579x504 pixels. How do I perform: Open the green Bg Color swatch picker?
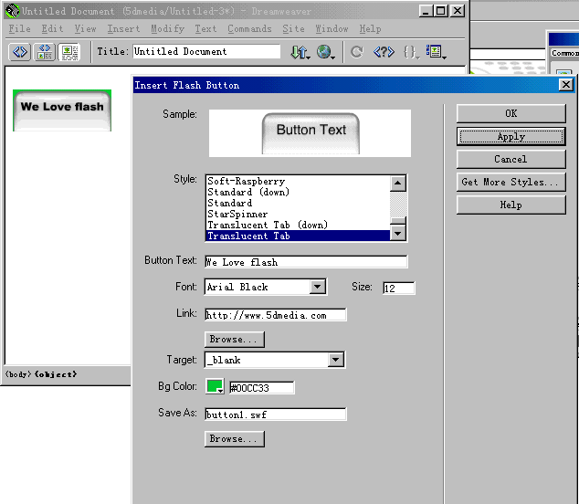(215, 386)
